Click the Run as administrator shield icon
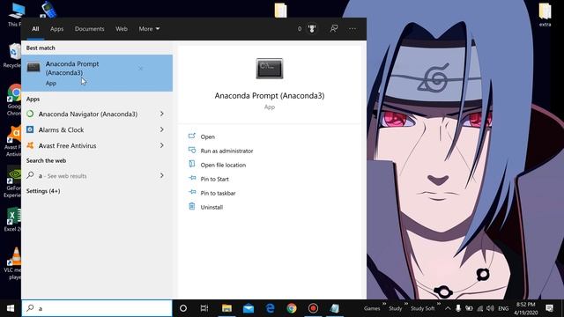This screenshot has width=564, height=317. tap(192, 150)
